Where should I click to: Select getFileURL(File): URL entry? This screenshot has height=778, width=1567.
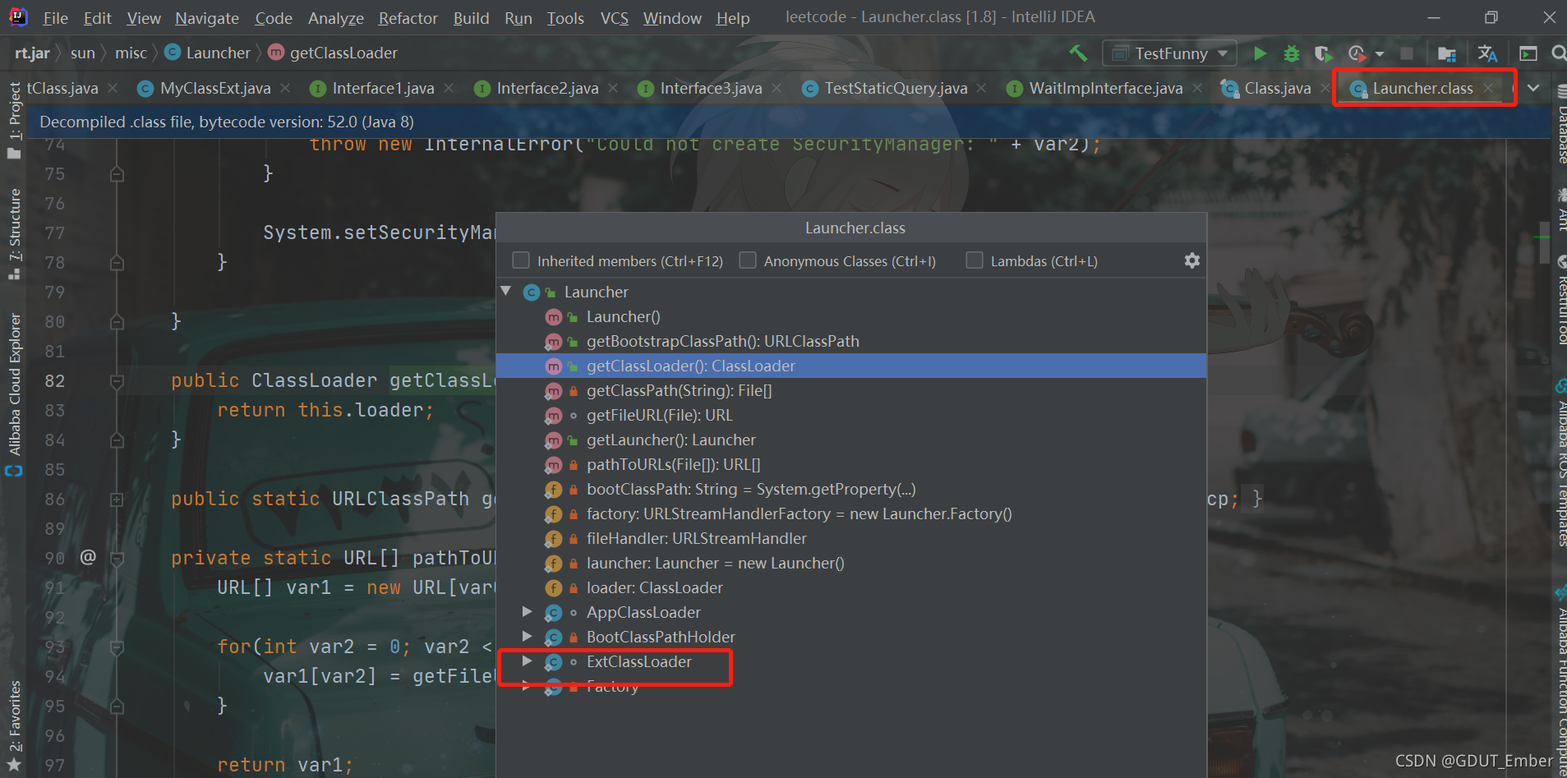(851, 415)
